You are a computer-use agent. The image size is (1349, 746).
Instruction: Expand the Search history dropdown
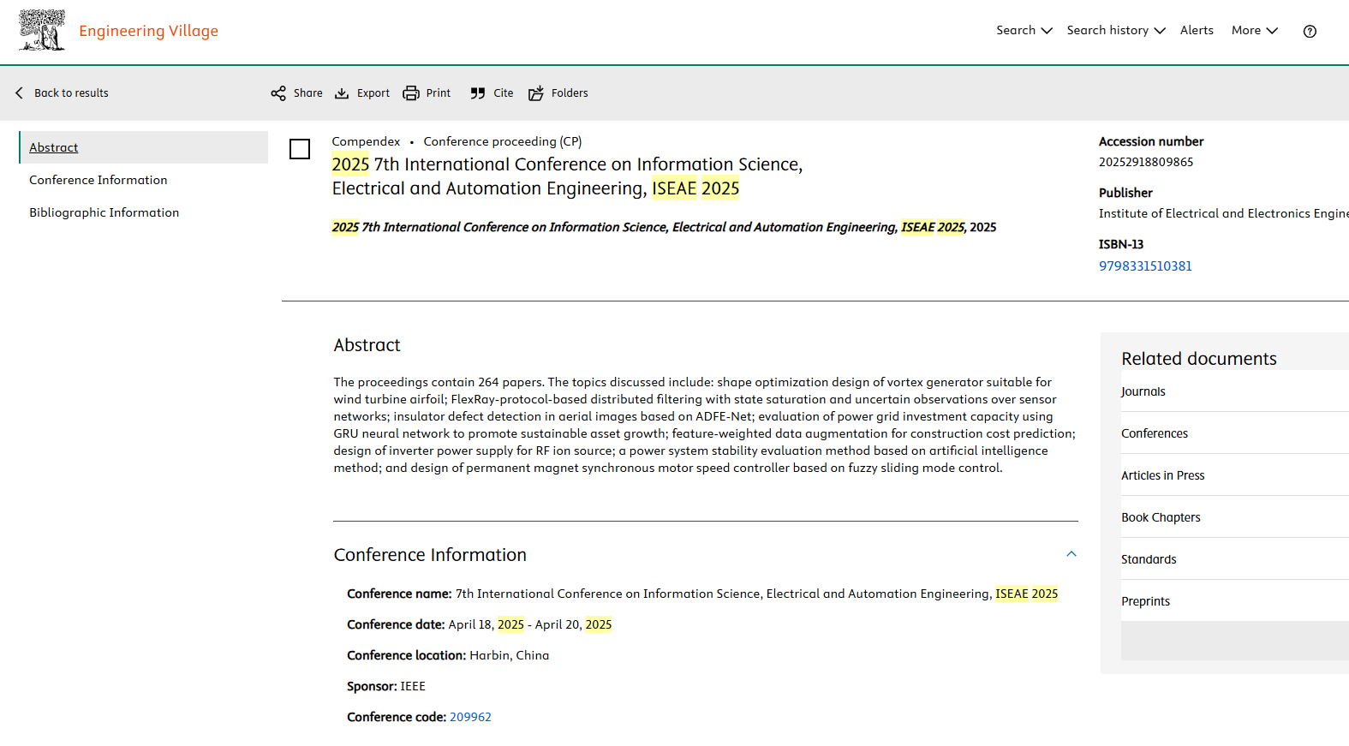click(1115, 31)
